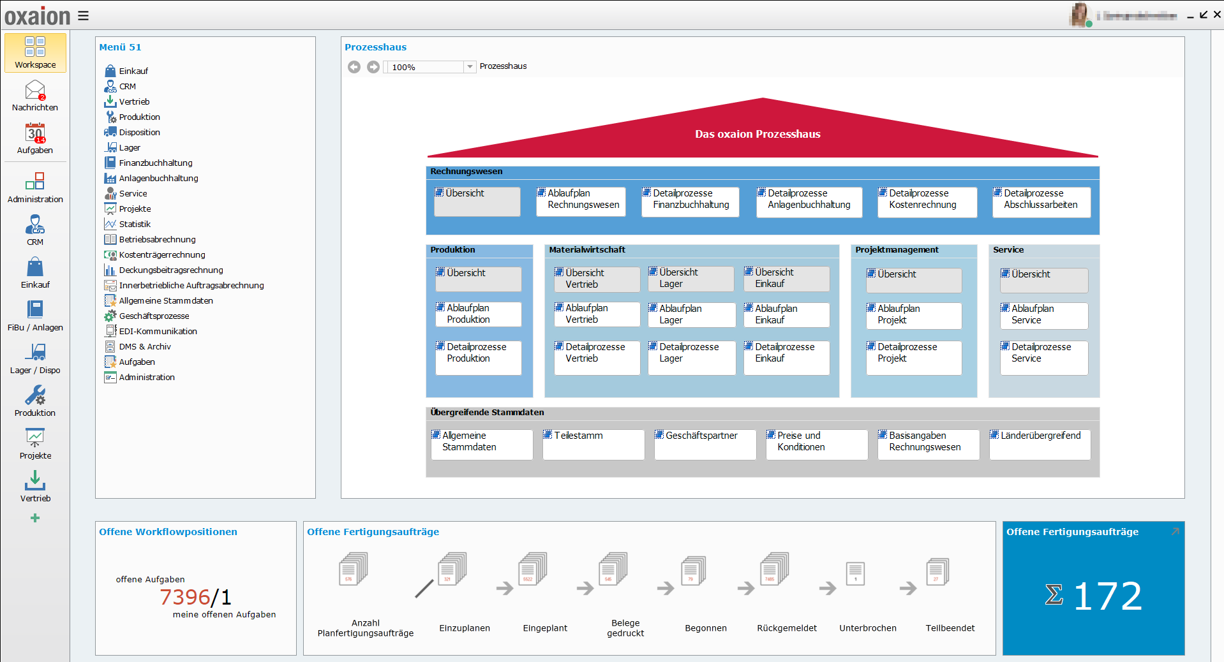The height and width of the screenshot is (662, 1224).
Task: Open the Lager / Dispo module
Action: (35, 353)
